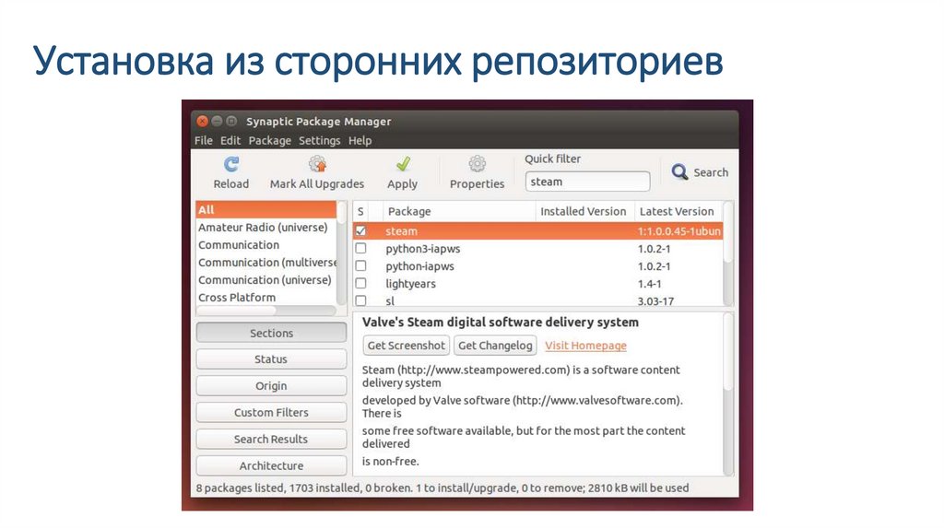Click the Reload toolbar icon
Image resolution: width=944 pixels, height=529 pixels.
(x=231, y=164)
